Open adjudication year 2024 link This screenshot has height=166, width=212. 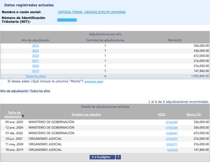(x=36, y=51)
